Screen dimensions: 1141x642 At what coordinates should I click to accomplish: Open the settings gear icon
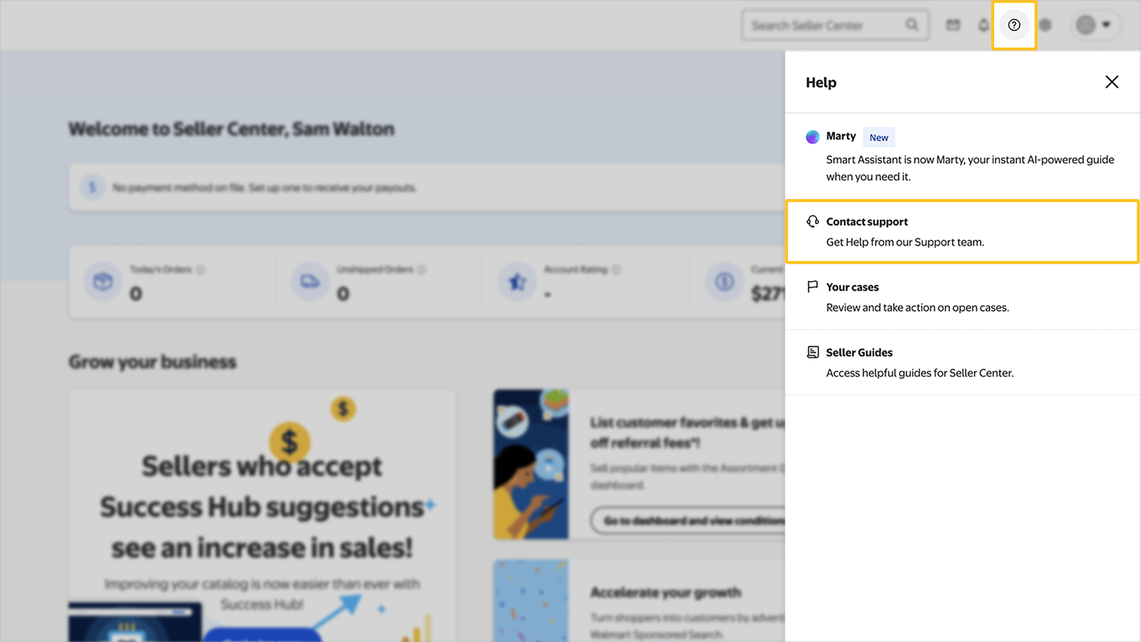(x=1045, y=25)
